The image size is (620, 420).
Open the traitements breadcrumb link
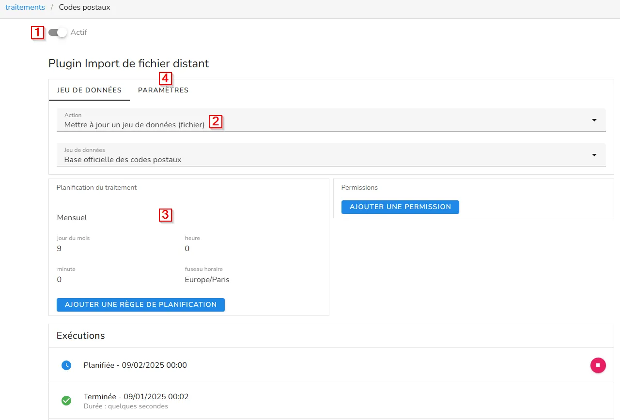[25, 7]
